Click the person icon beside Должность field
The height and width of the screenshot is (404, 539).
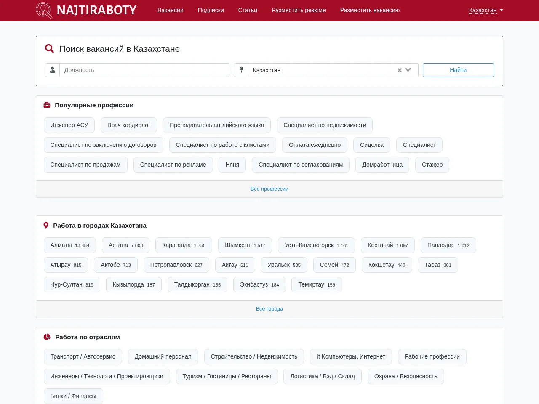point(53,70)
